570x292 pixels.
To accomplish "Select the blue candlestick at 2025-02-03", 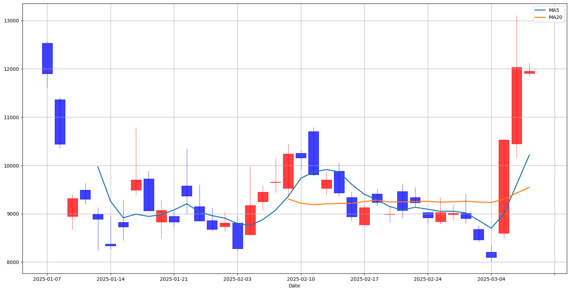I will tap(237, 236).
